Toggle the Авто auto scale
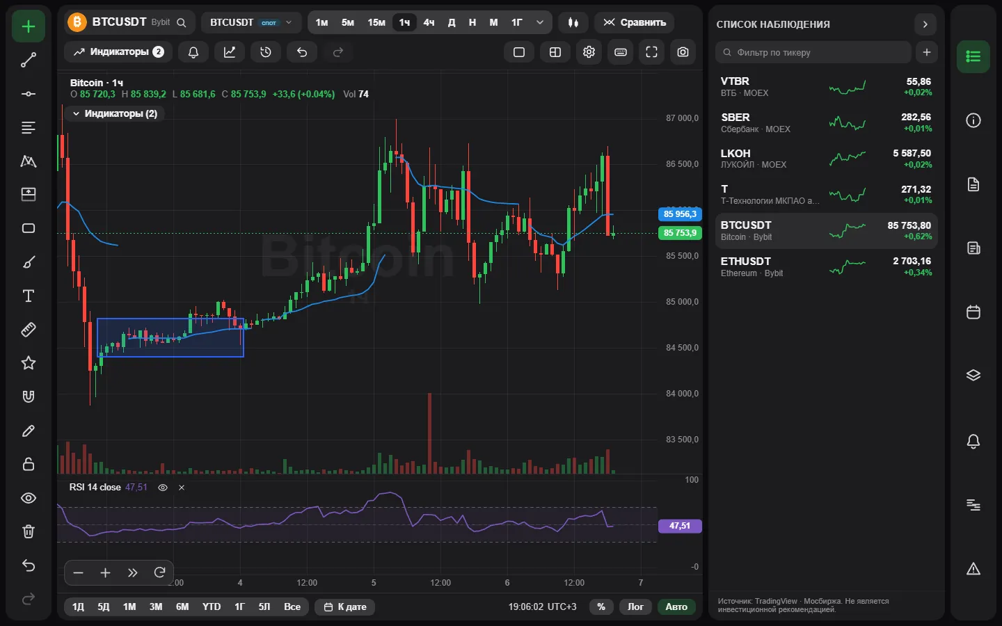The width and height of the screenshot is (1002, 626). point(676,607)
